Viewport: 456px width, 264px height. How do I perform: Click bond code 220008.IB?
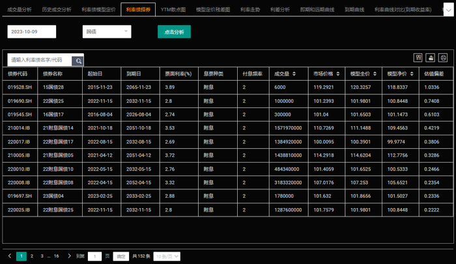click(19, 182)
